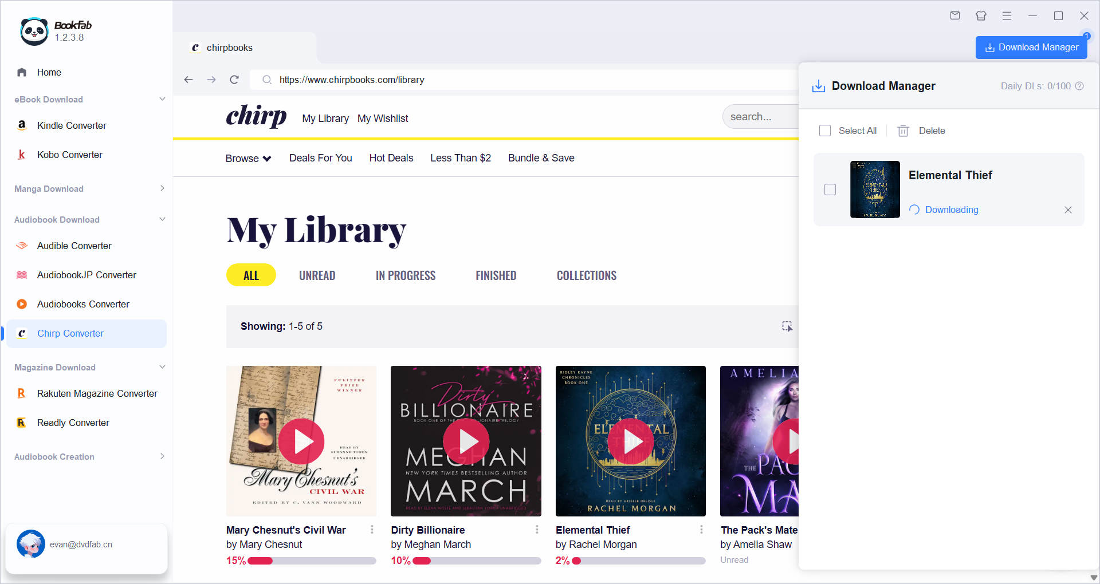1100x584 pixels.
Task: Click the Downloading status text
Action: click(x=952, y=210)
